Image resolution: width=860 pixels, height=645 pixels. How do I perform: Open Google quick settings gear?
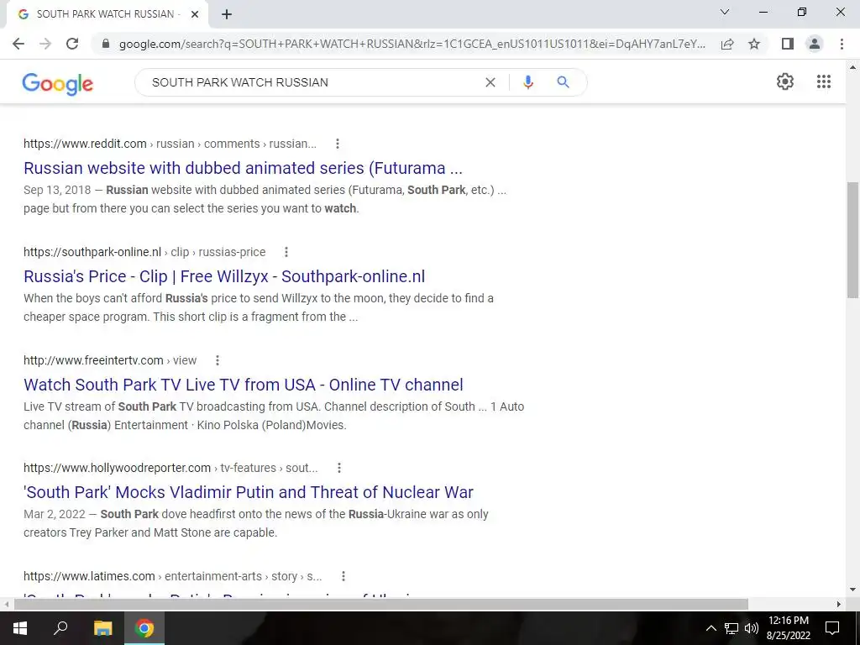[x=785, y=81]
